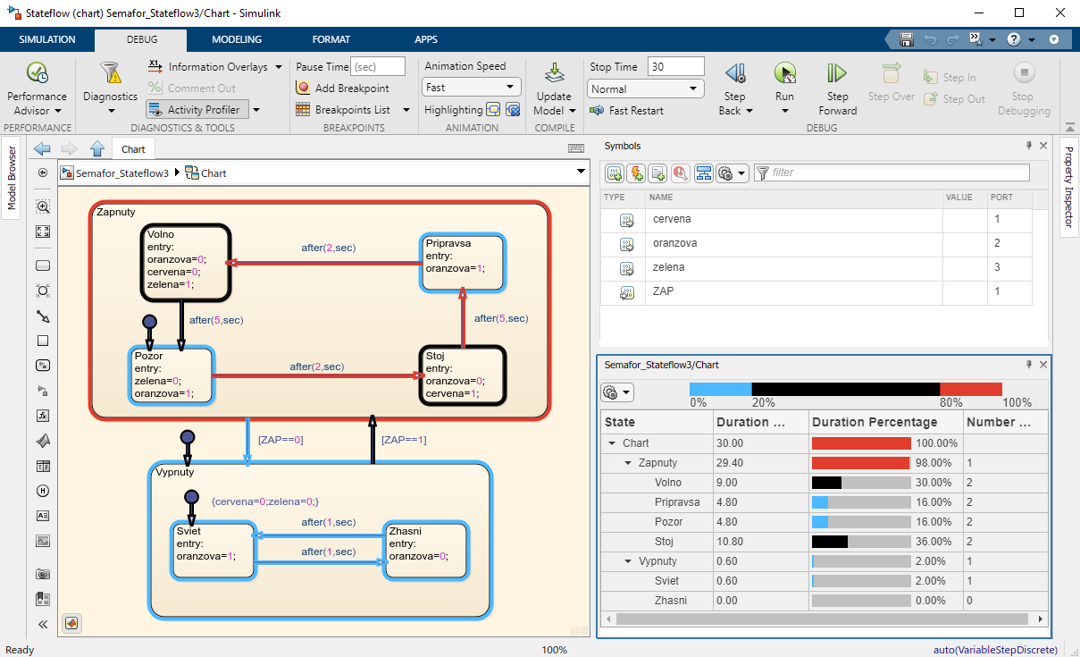The image size is (1080, 657).
Task: Open the Model Browser side tab
Action: click(x=11, y=180)
